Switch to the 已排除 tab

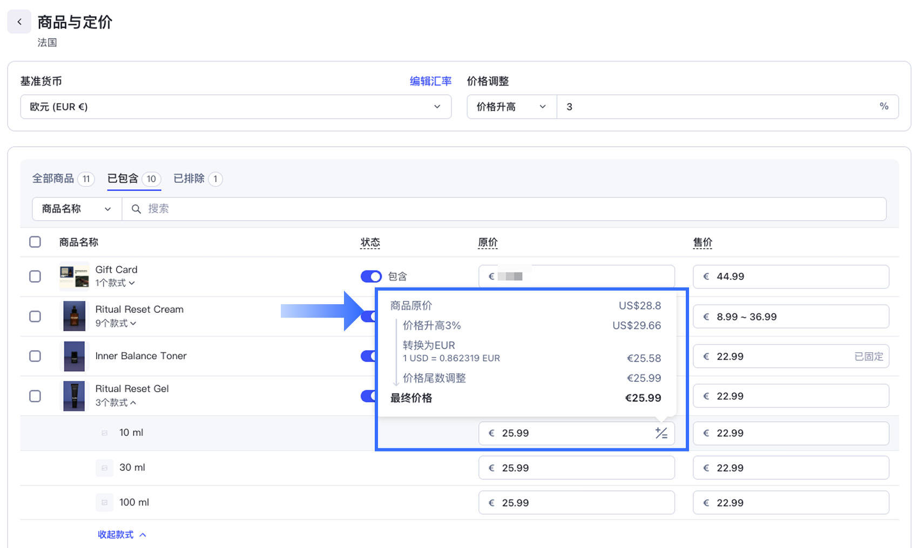pyautogui.click(x=189, y=179)
